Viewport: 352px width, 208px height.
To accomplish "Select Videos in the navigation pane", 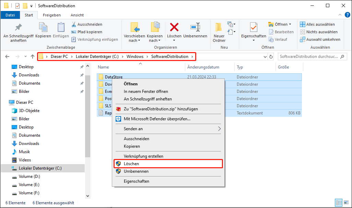I will coord(25,160).
